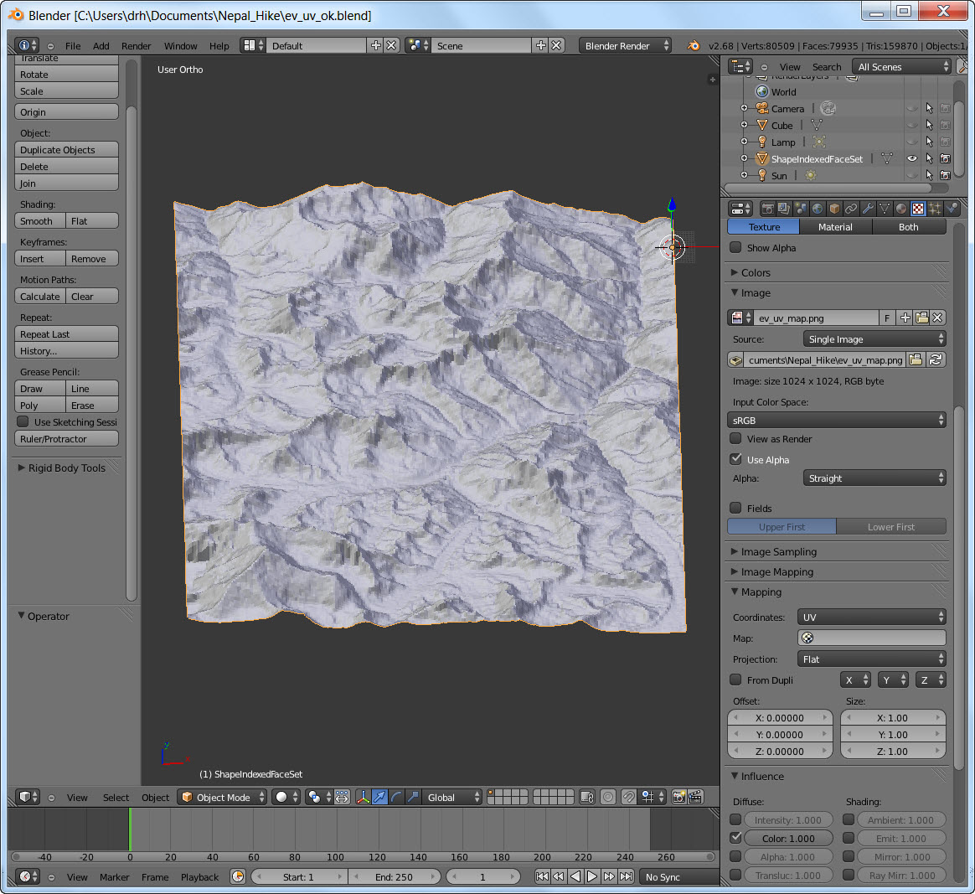Enable the Show Alpha checkbox
This screenshot has height=894, width=975.
click(x=735, y=248)
